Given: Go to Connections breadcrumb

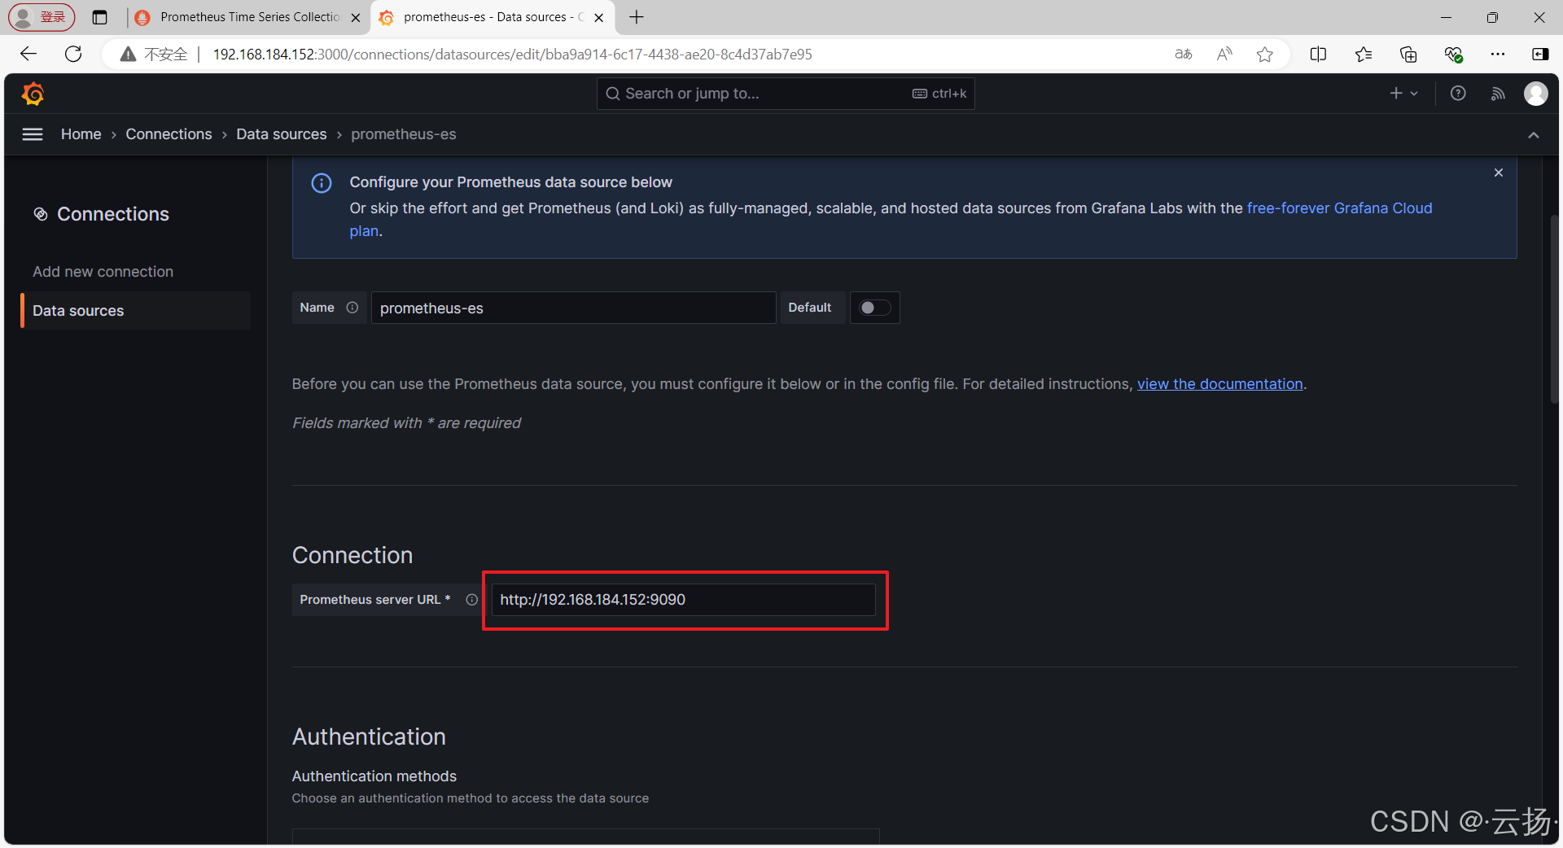Looking at the screenshot, I should click(169, 134).
